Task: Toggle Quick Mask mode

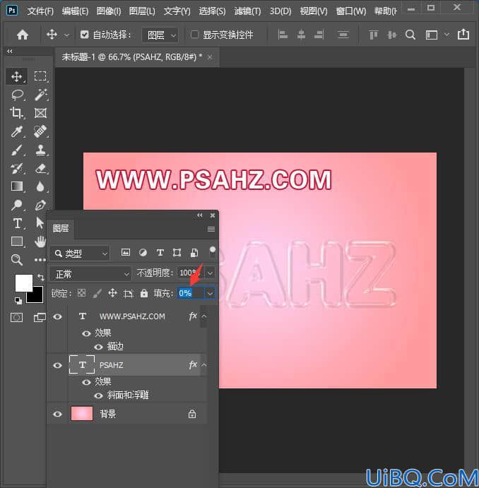Action: [x=16, y=318]
